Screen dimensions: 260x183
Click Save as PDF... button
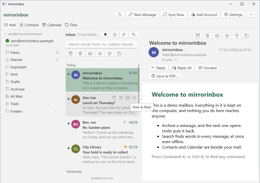(165, 76)
